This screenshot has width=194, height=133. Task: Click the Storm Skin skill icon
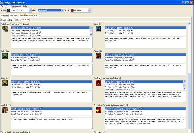click(5, 83)
